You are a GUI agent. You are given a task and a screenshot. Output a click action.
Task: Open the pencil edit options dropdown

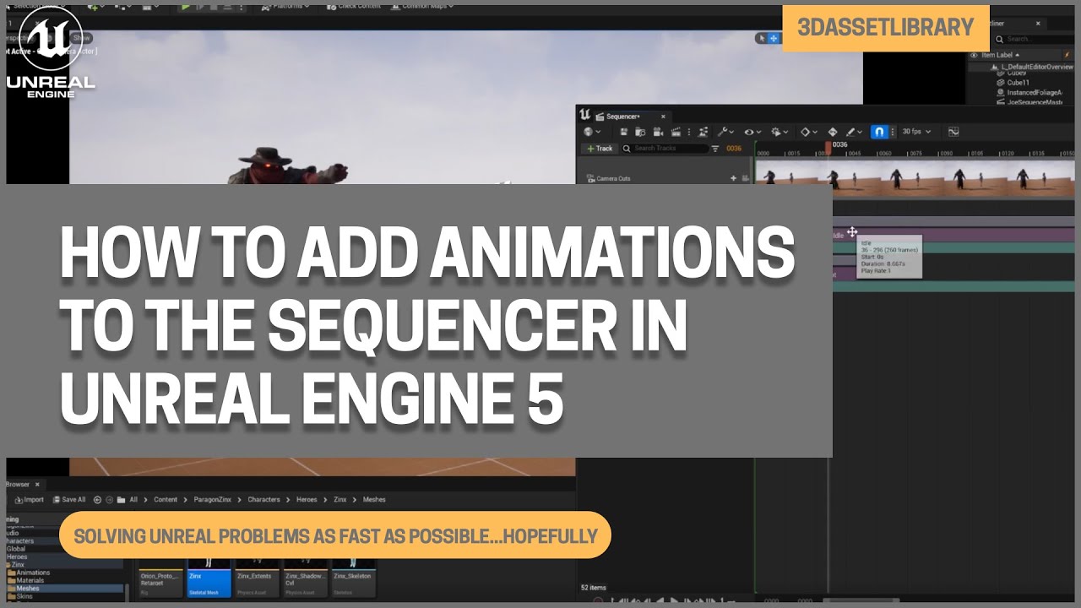[853, 132]
